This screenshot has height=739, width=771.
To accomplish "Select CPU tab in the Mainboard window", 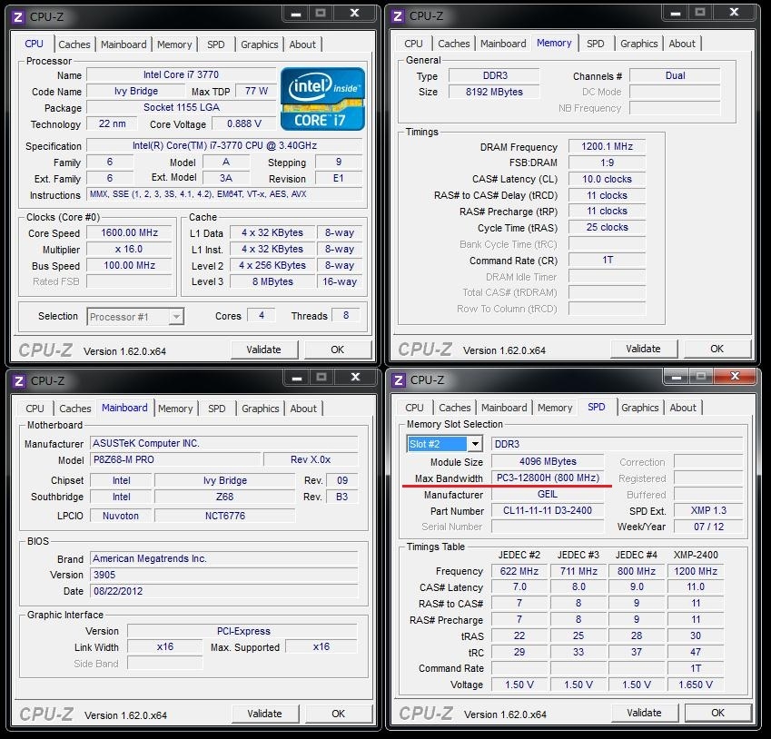I will point(35,409).
